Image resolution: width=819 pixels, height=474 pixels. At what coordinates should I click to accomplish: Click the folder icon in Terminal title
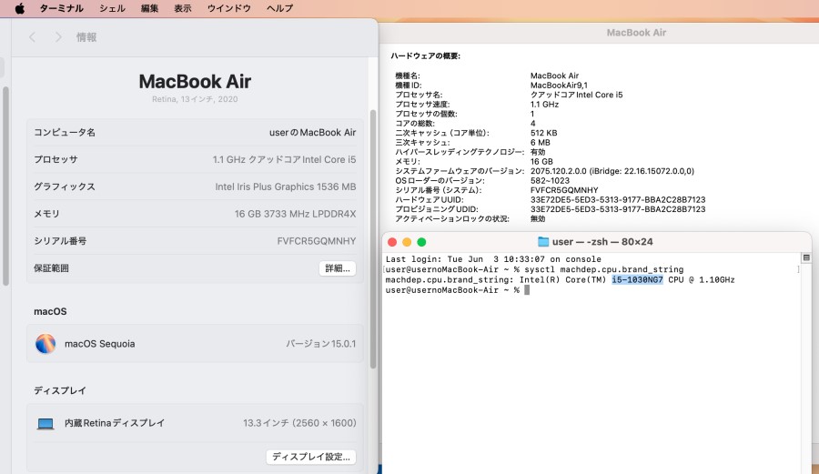(x=543, y=242)
